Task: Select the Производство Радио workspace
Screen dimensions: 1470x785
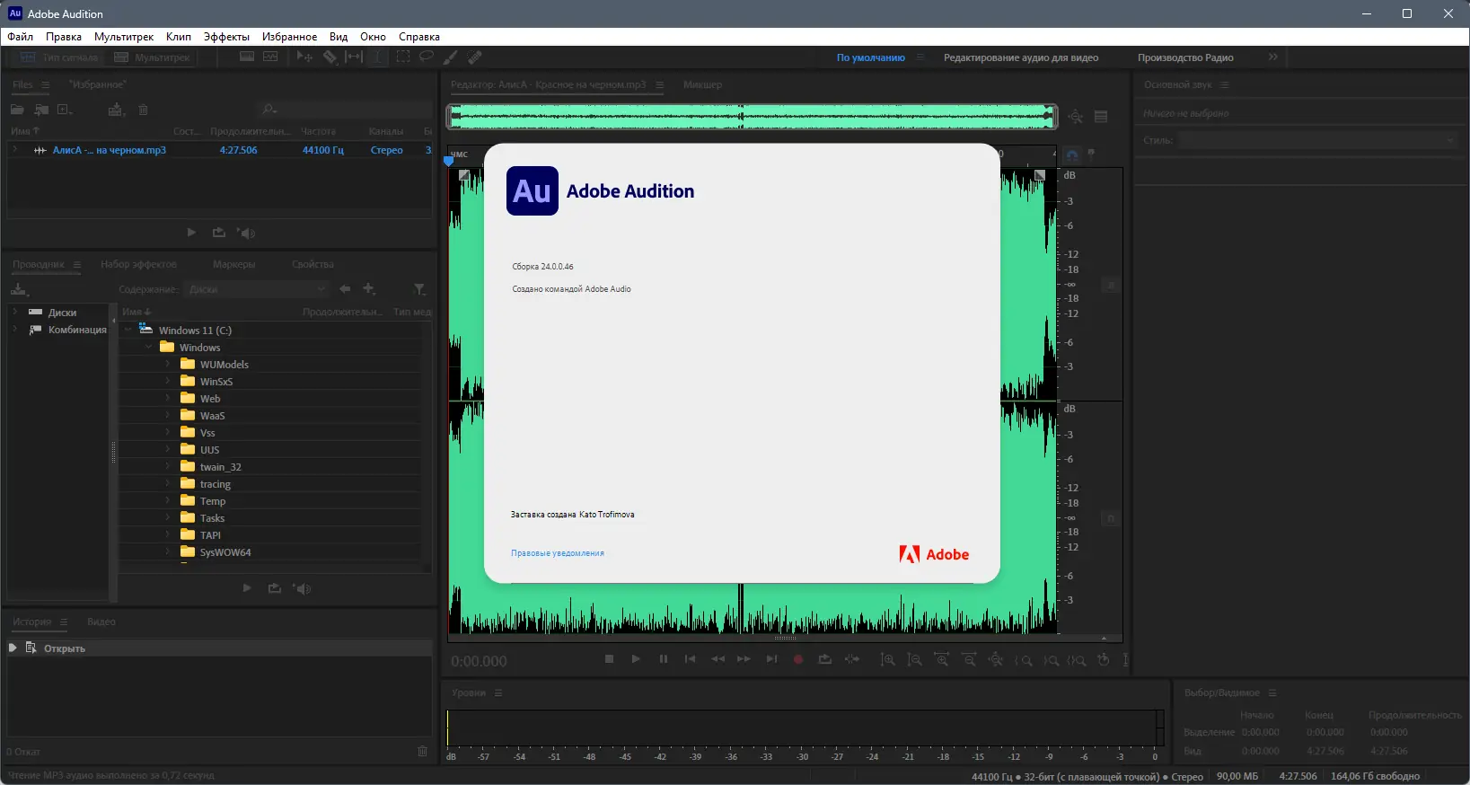Action: tap(1185, 57)
